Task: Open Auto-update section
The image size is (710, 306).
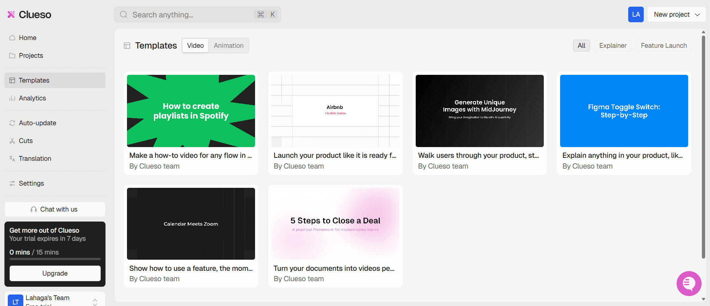Action: [x=55, y=123]
